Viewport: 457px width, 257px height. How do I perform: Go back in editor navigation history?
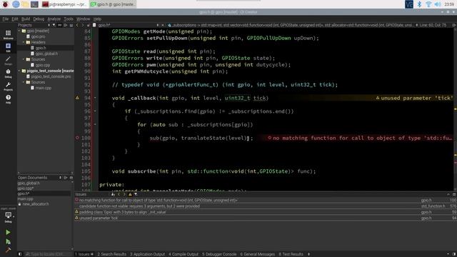pyautogui.click(x=77, y=26)
